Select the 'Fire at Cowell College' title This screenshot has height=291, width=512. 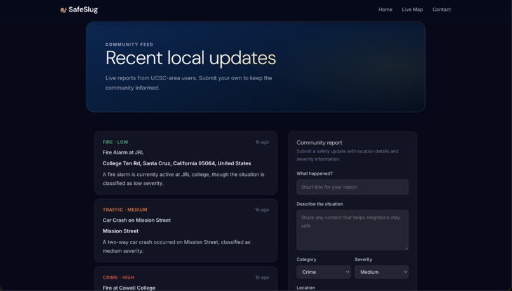click(x=129, y=288)
